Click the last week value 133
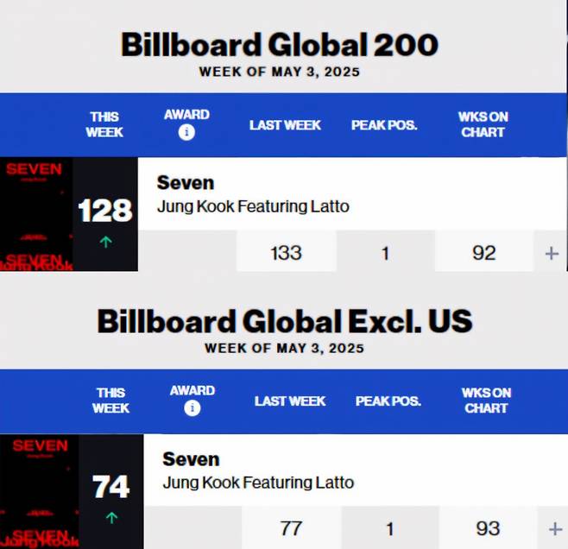The height and width of the screenshot is (549, 568). click(286, 252)
